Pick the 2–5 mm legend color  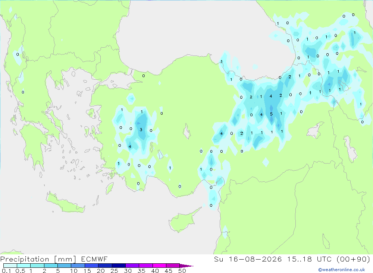coord(51,266)
